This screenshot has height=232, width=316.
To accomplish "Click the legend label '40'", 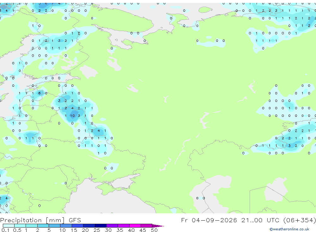I will point(131,230).
